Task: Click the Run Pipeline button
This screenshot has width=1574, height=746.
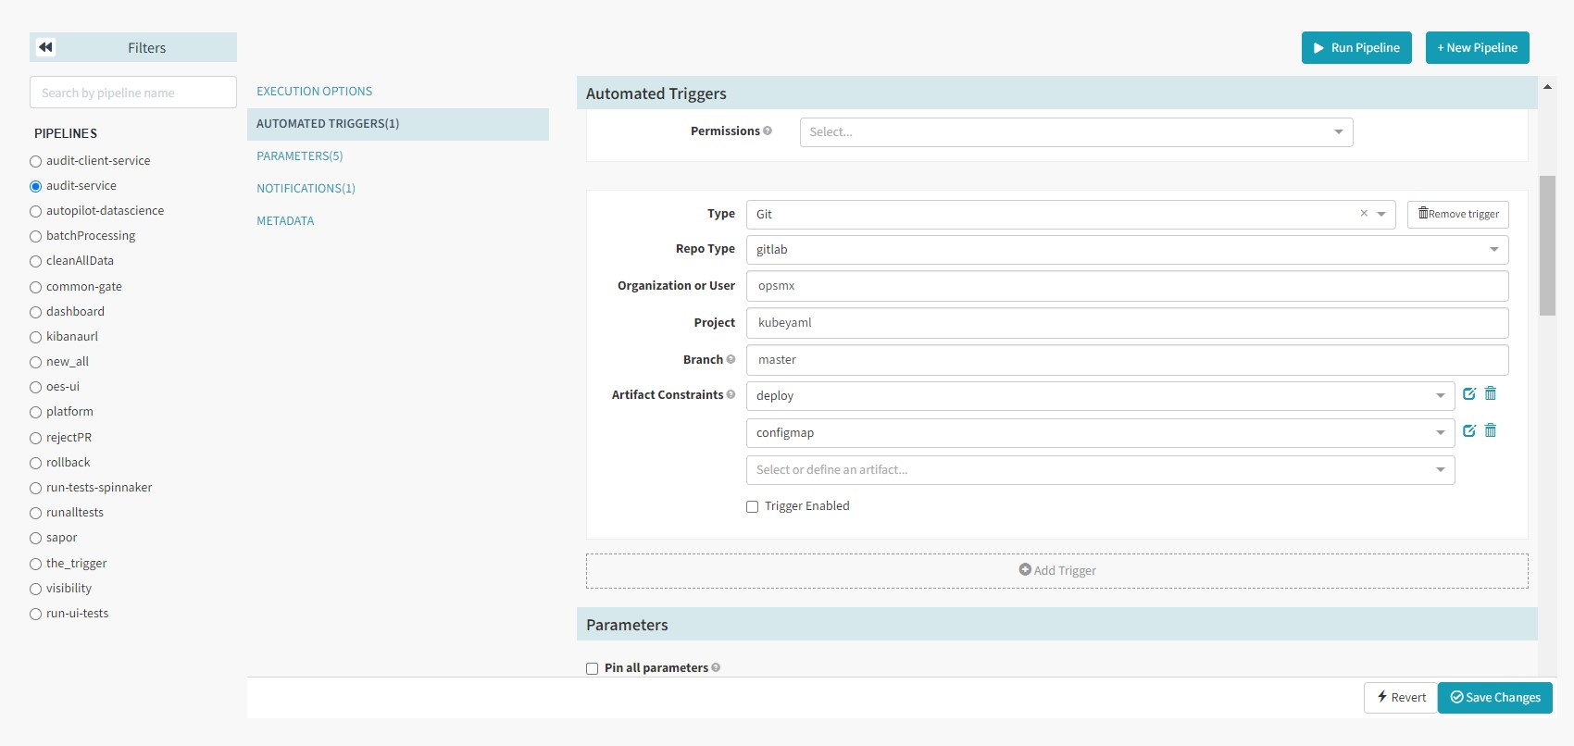Action: click(x=1356, y=48)
